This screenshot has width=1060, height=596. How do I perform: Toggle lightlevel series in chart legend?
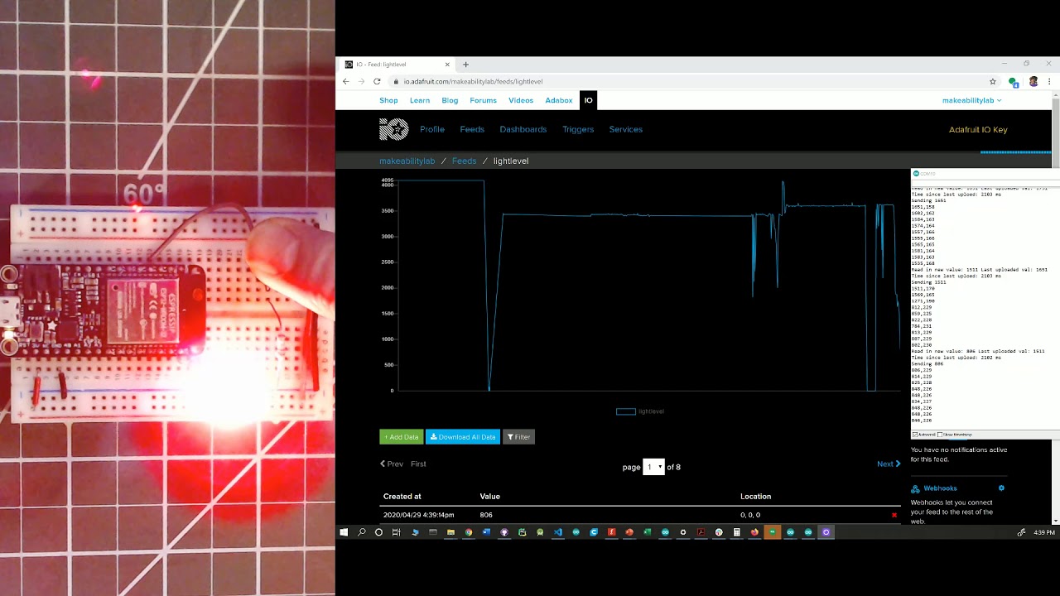pyautogui.click(x=640, y=411)
